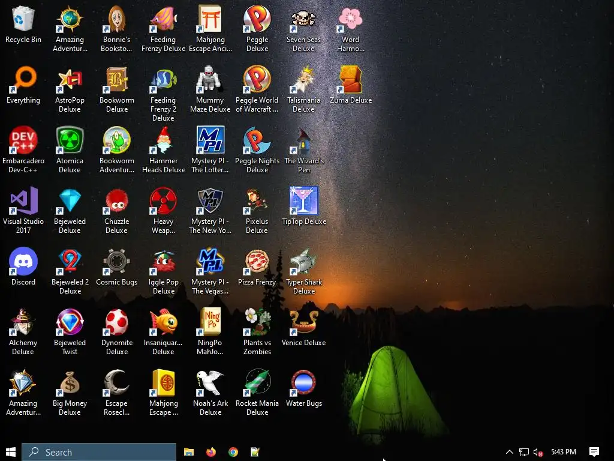Select Chuzzle Deluxe icon
Screen dimensions: 614x461
coord(116,200)
